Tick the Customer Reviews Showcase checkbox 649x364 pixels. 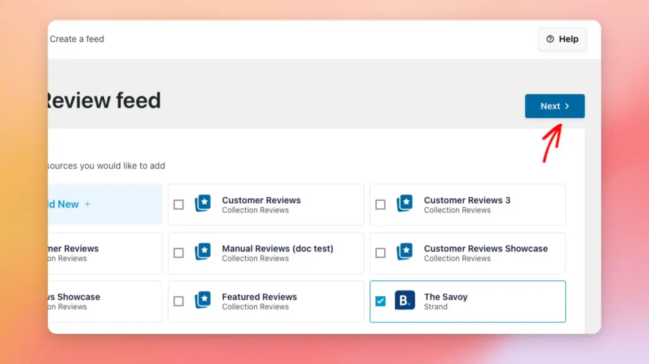[380, 253]
